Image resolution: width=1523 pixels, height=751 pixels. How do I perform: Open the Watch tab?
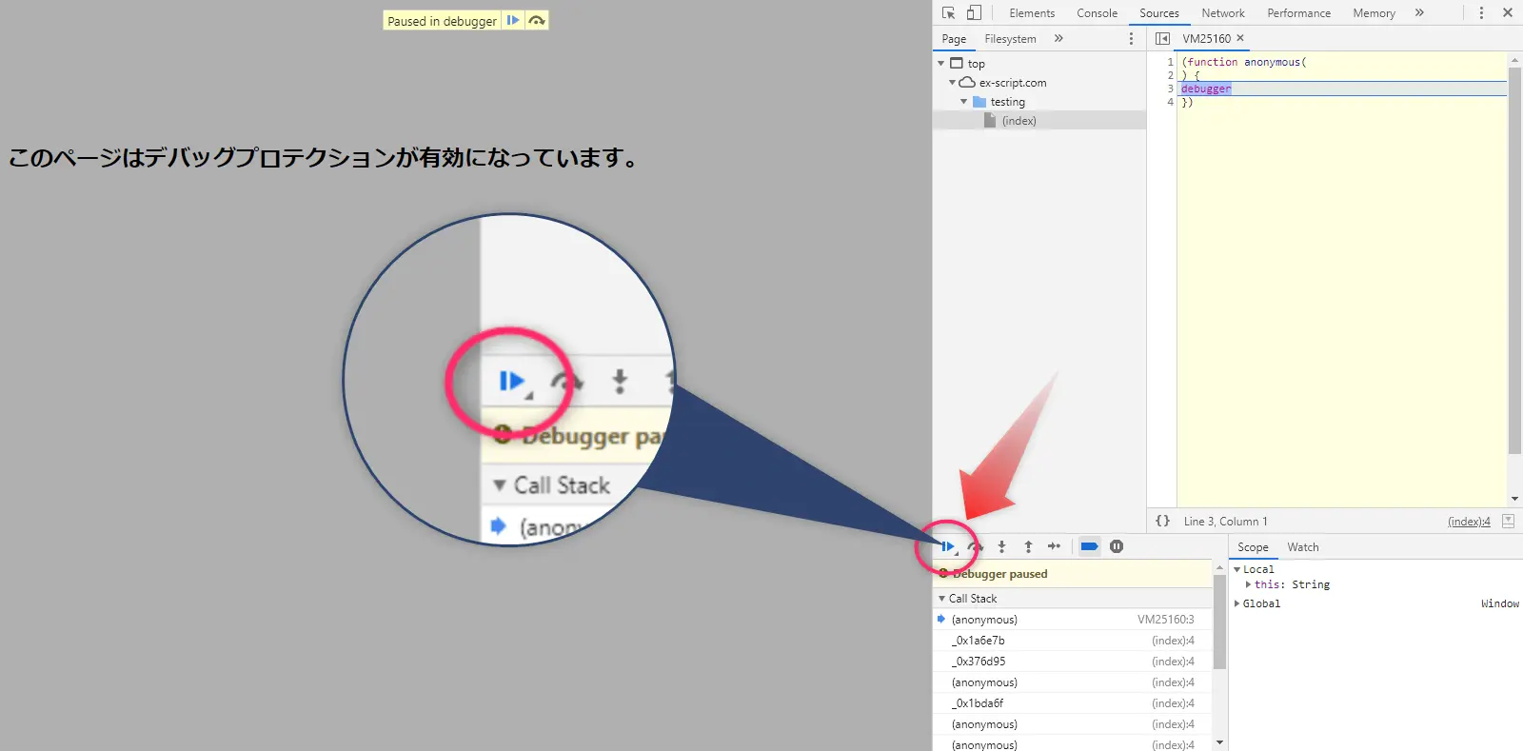coord(1302,547)
